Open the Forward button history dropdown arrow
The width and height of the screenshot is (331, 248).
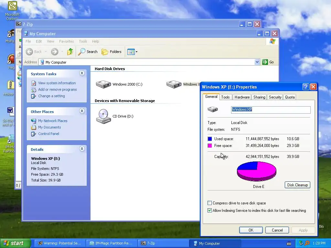click(62, 52)
